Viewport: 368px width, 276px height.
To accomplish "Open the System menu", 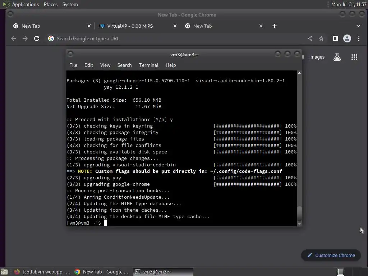I will click(x=70, y=4).
